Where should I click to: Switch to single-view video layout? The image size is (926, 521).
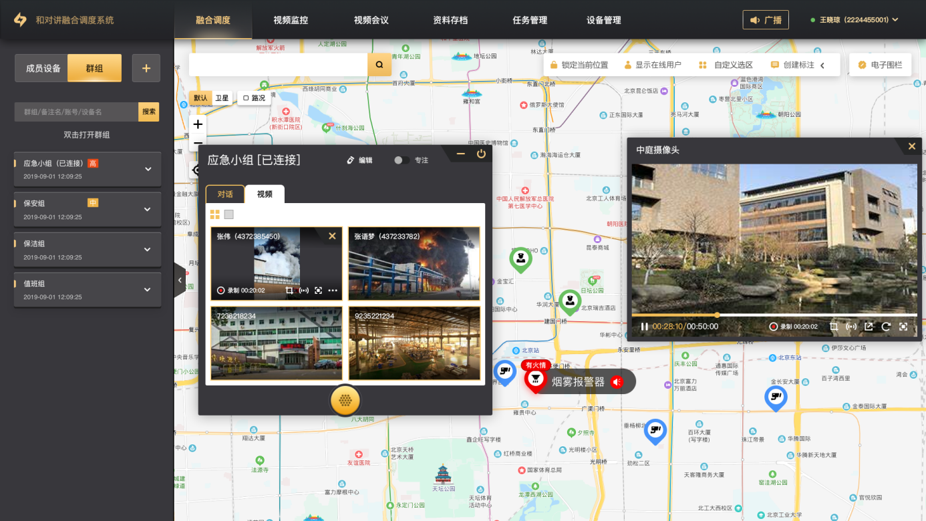point(229,214)
